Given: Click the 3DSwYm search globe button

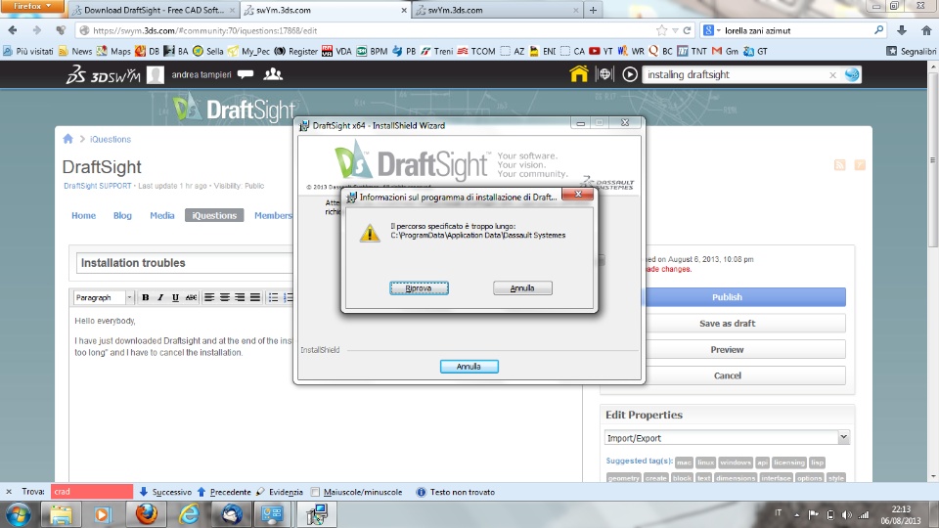Looking at the screenshot, I should 852,75.
